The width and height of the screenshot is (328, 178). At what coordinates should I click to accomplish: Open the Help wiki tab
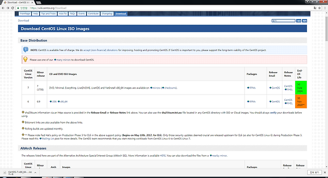[x=36, y=14]
